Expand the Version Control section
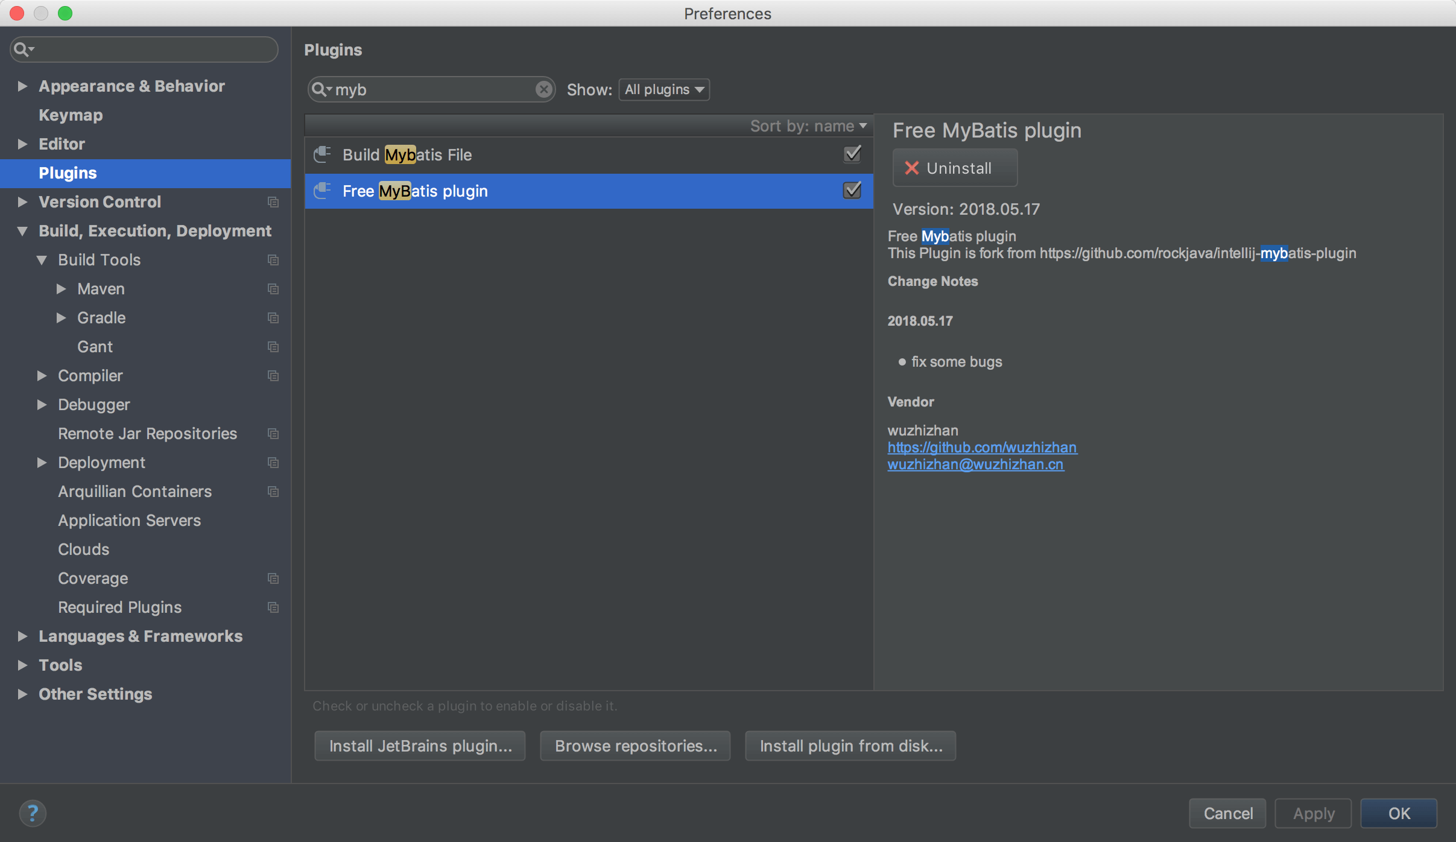The width and height of the screenshot is (1456, 842). [x=22, y=202]
